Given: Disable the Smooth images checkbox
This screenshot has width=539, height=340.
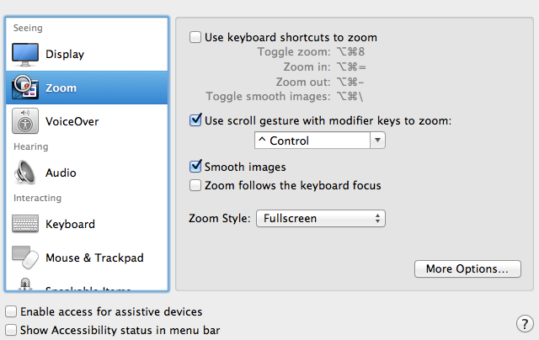Looking at the screenshot, I should (x=195, y=167).
